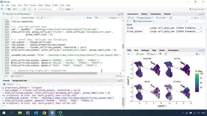The image size is (207, 116).
Task: Toggle the Source on Save checkbox
Action: point(20,18)
